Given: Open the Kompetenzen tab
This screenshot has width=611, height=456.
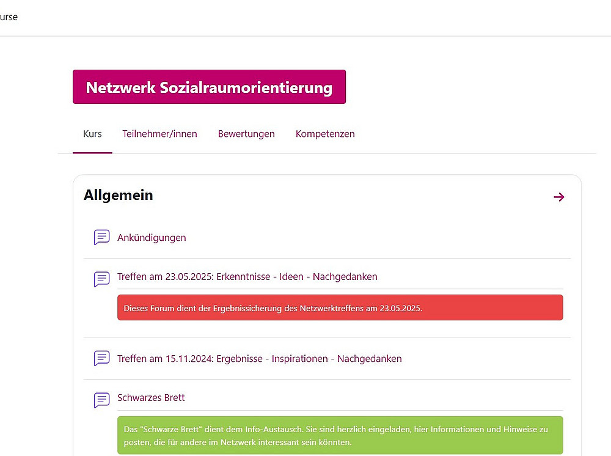Looking at the screenshot, I should click(x=325, y=134).
